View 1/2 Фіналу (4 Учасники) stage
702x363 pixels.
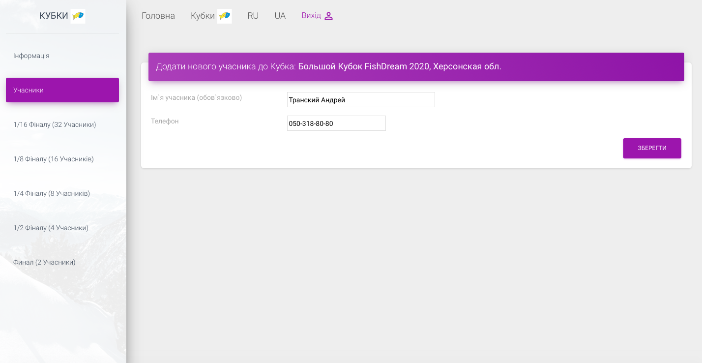62,228
